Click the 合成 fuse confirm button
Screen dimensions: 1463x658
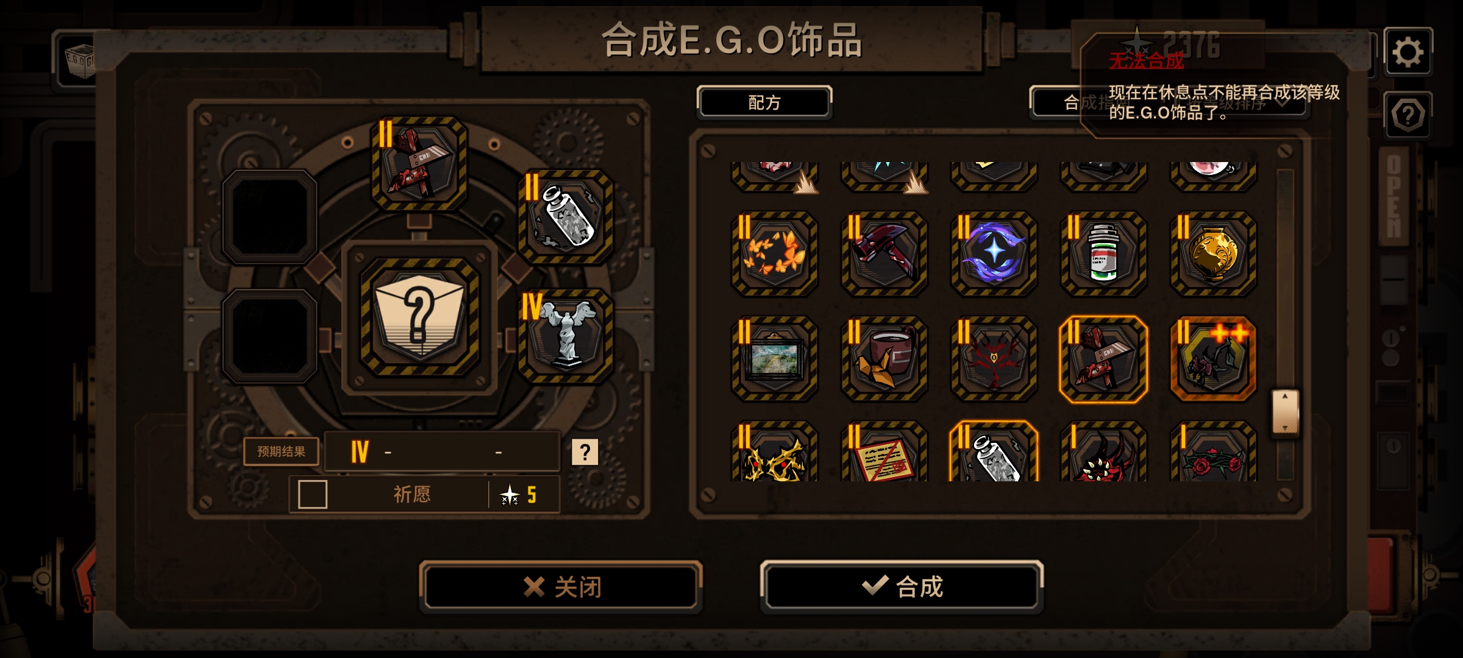(902, 587)
